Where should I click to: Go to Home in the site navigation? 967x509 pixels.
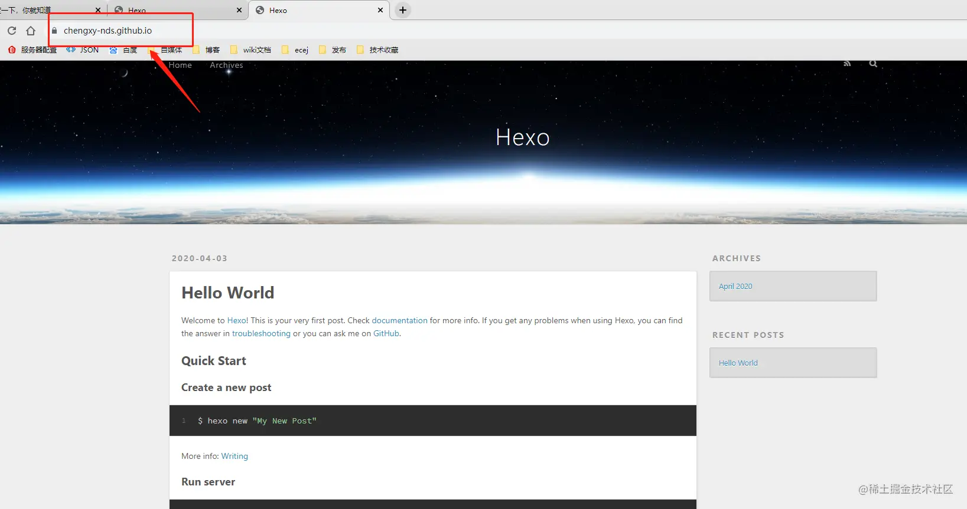tap(180, 65)
